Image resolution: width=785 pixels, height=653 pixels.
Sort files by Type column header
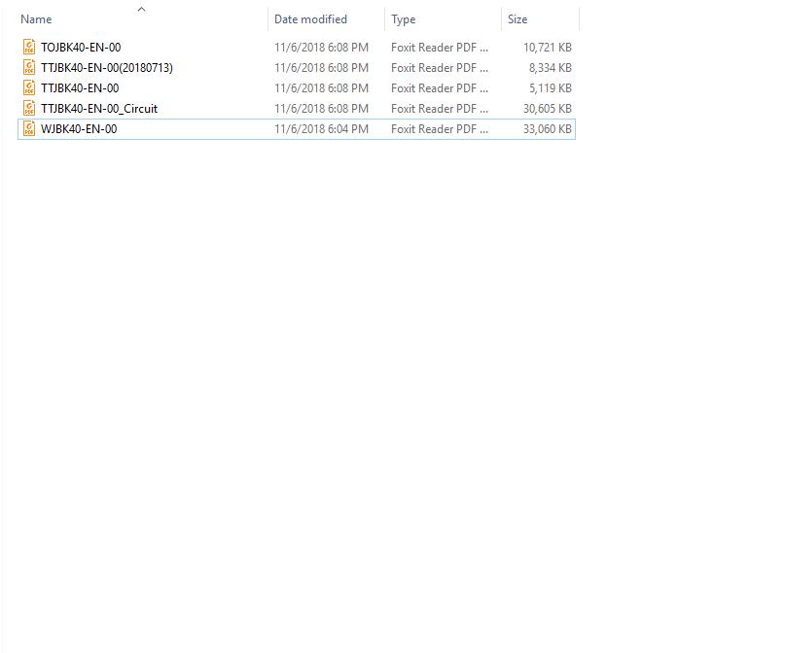[403, 19]
